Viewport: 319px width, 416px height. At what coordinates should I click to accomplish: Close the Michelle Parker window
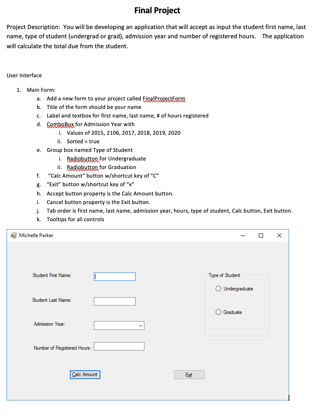click(279, 235)
